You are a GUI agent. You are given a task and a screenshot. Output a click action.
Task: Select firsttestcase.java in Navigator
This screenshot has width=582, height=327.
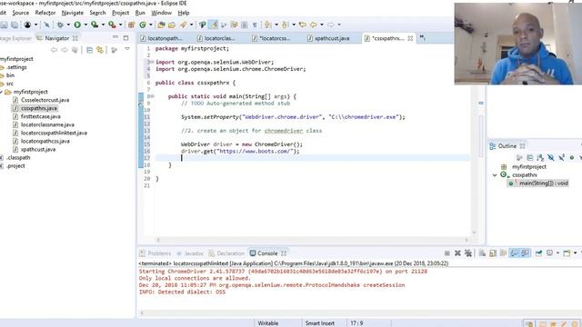click(x=40, y=116)
